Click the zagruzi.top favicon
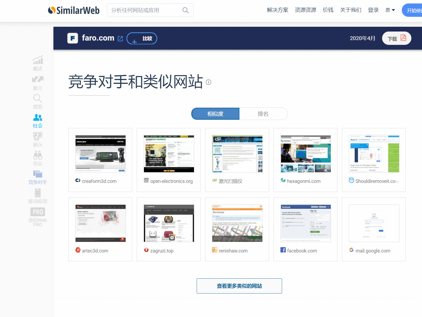This screenshot has height=317, width=422. 146,250
